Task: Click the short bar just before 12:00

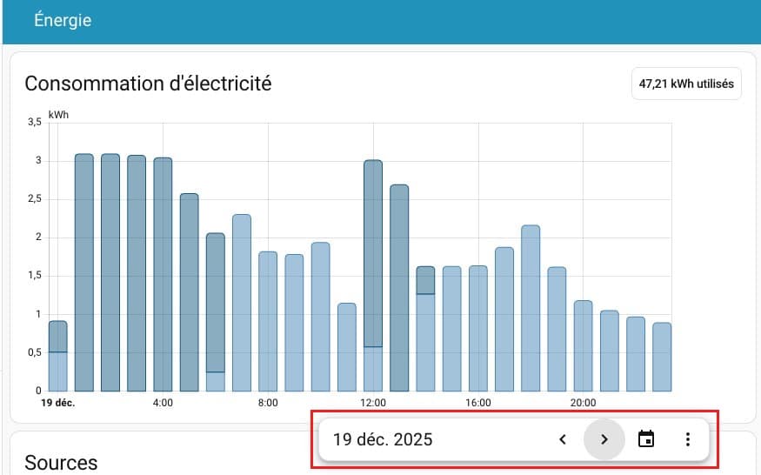Action: coord(347,348)
